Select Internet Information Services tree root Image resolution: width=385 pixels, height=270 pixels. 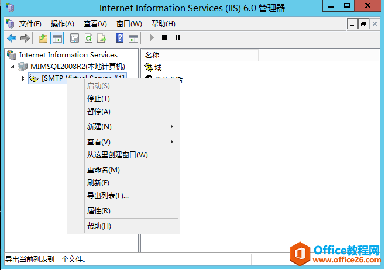(x=68, y=55)
